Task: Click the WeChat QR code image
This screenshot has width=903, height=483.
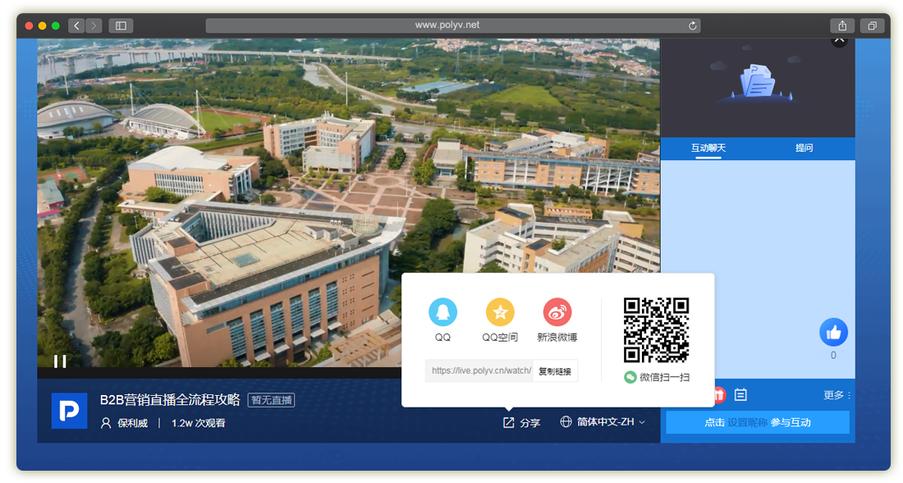Action: (x=656, y=329)
